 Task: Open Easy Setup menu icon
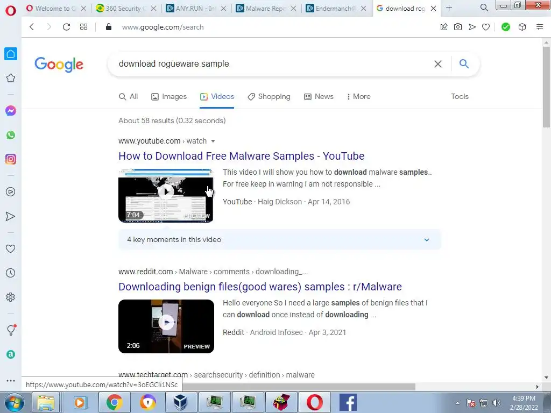click(x=540, y=27)
